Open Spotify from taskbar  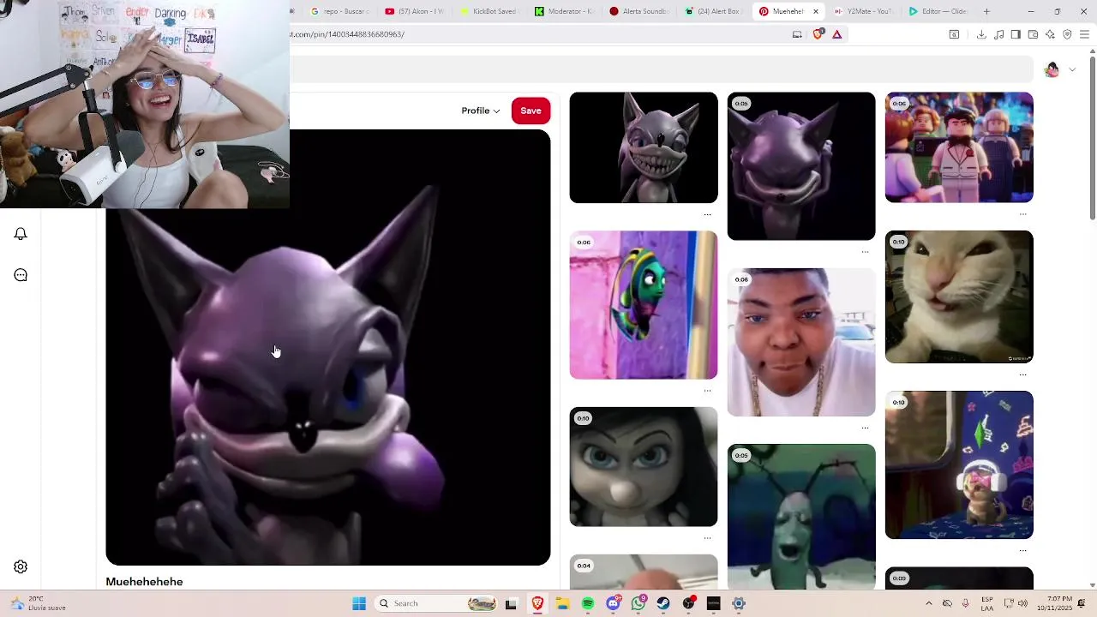click(588, 603)
